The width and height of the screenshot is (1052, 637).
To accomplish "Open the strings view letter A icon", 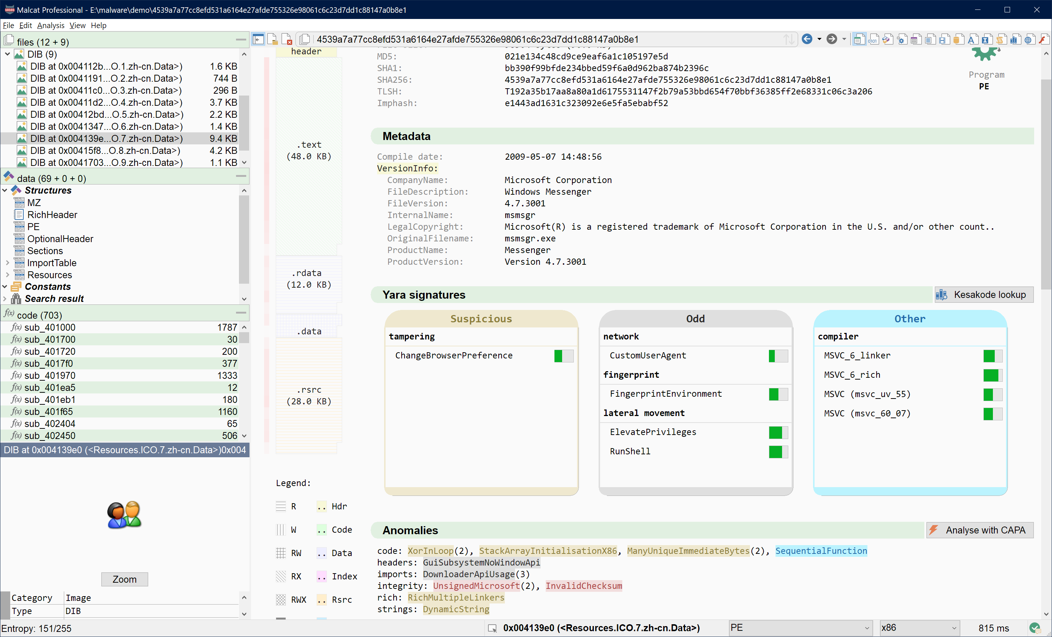I will click(972, 39).
